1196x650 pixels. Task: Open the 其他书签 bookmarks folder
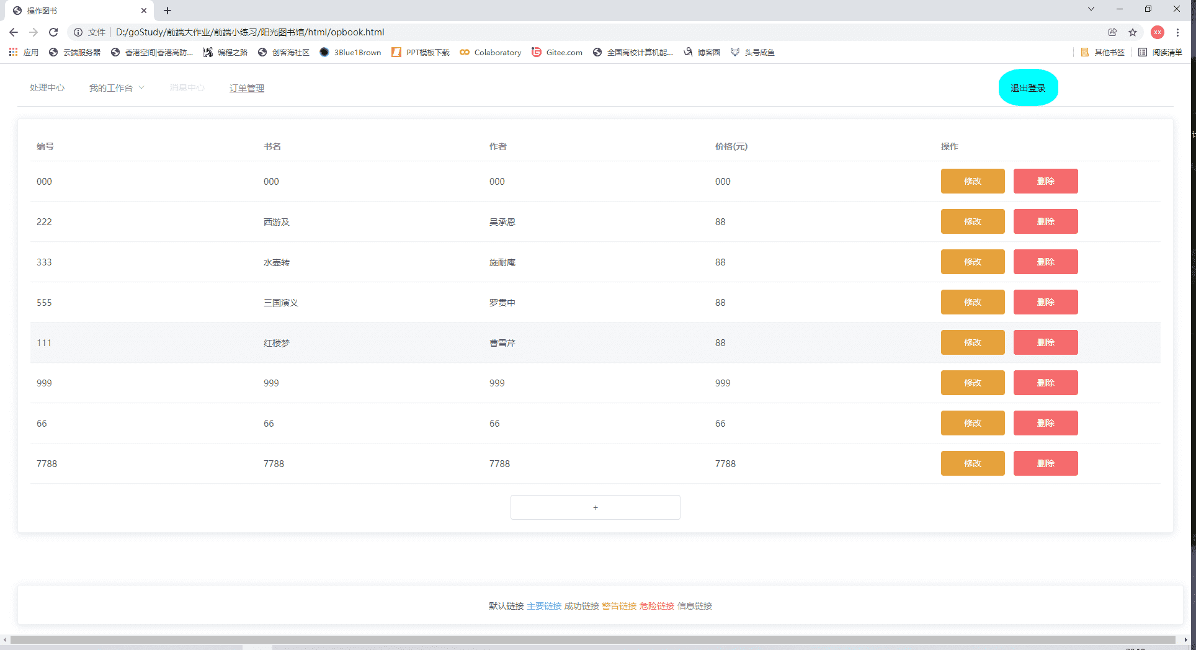[x=1102, y=52]
